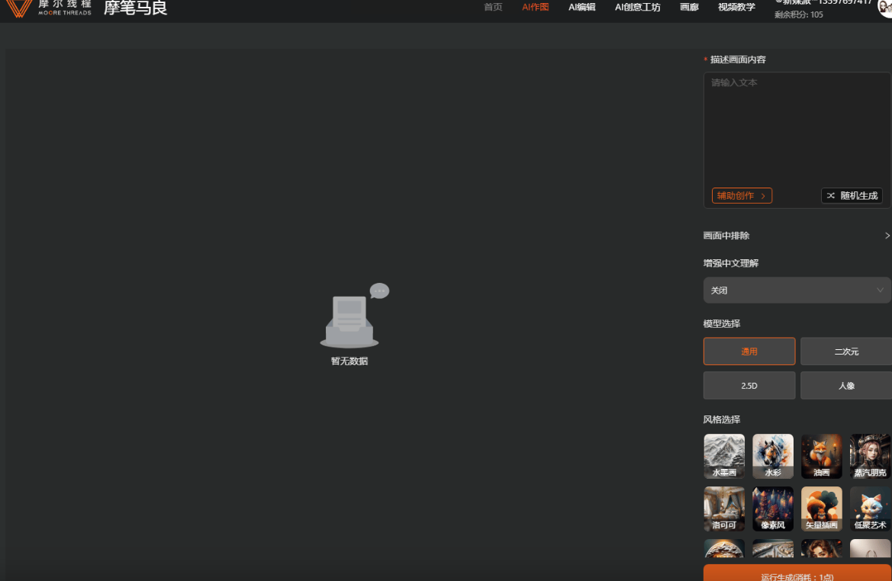Open the user avatar profile menu
The height and width of the screenshot is (581, 892).
(x=885, y=6)
